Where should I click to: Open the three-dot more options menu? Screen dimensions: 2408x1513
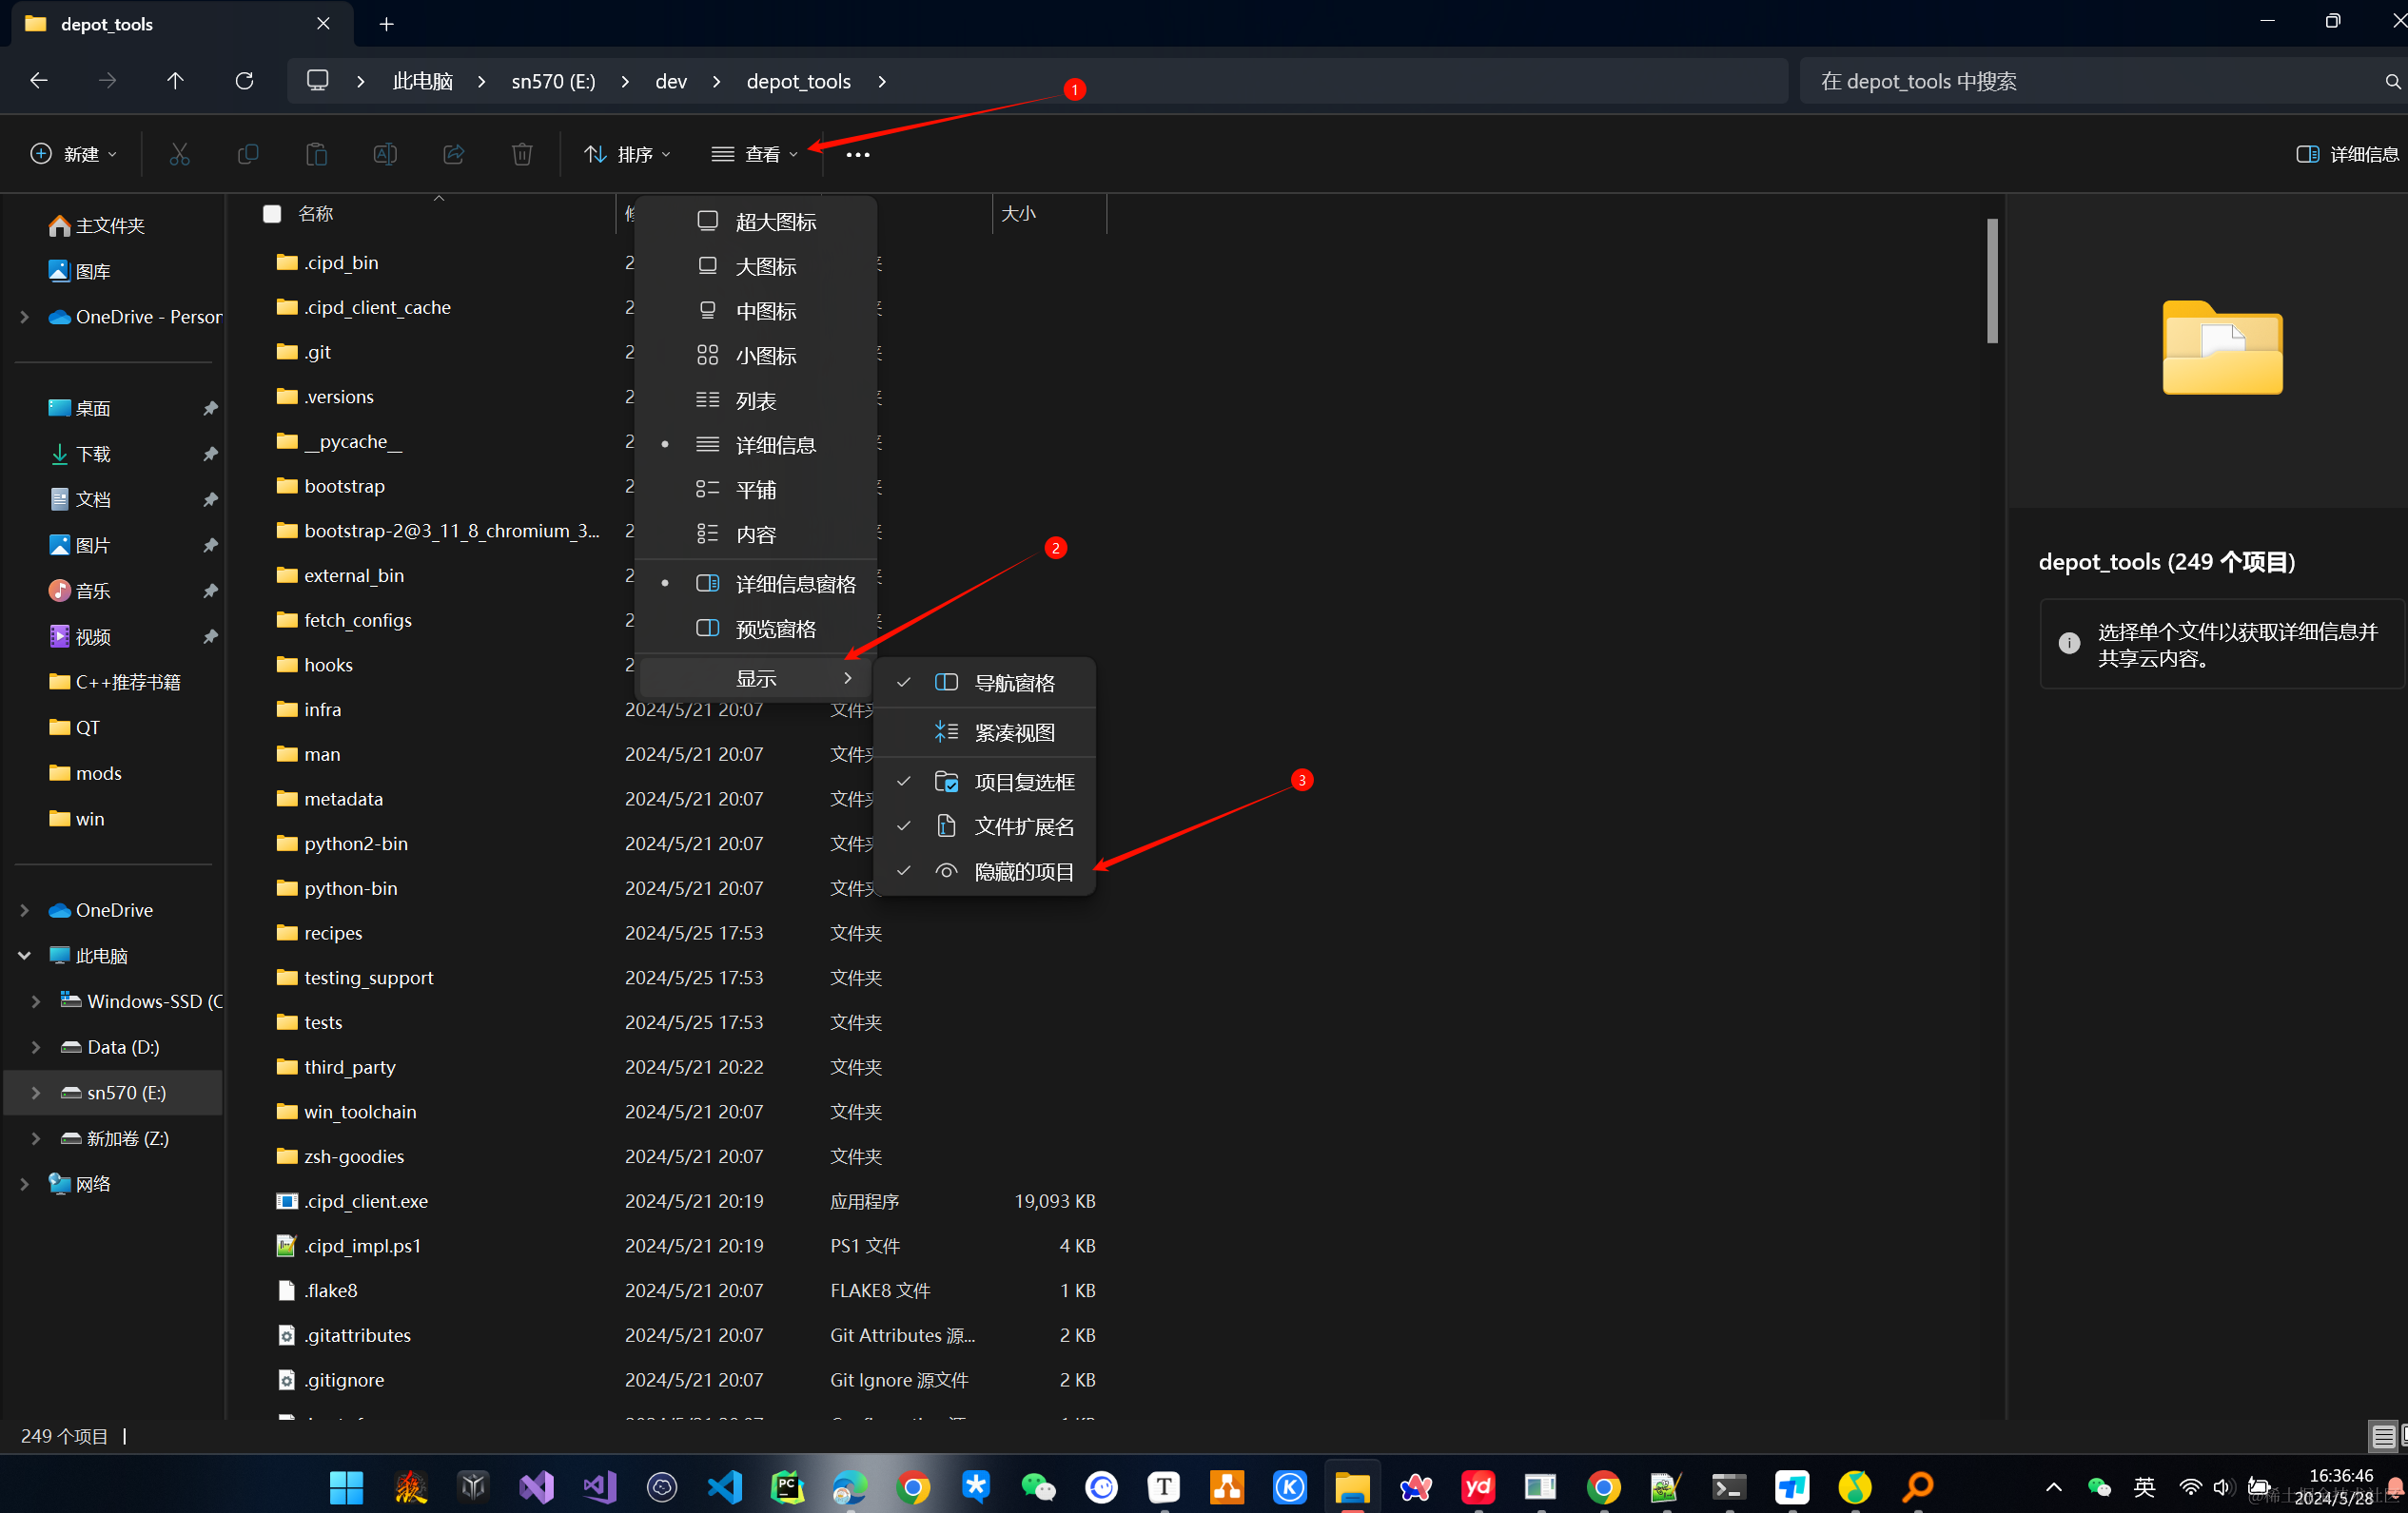click(x=857, y=155)
